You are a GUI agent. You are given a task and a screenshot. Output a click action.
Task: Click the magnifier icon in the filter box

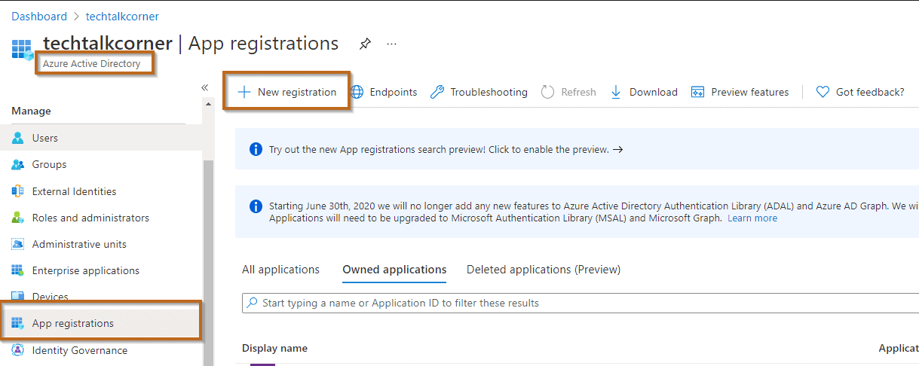253,303
